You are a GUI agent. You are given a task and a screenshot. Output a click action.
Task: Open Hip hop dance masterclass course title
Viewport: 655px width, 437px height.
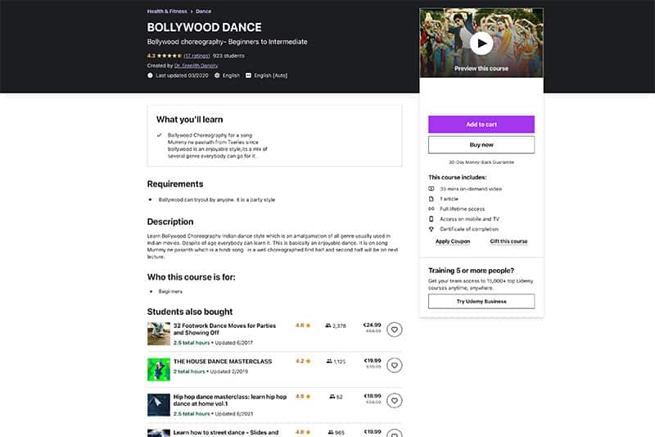[230, 400]
